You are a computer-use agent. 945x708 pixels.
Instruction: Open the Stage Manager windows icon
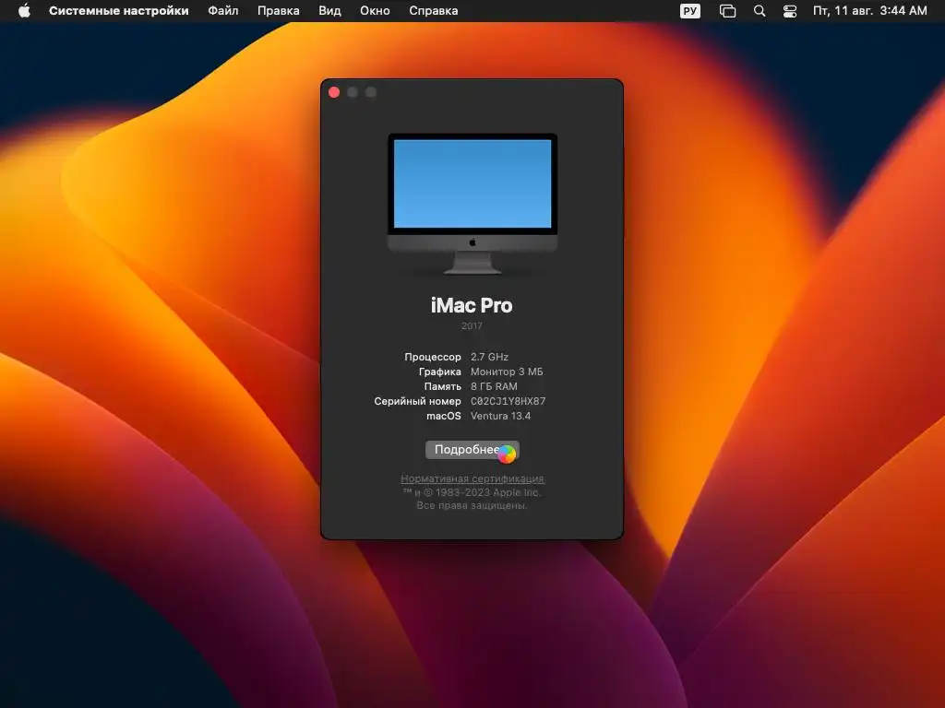[x=727, y=11]
